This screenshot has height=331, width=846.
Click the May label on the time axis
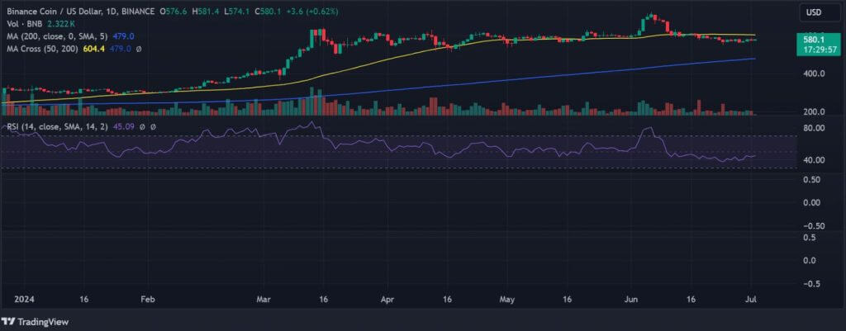pos(506,299)
